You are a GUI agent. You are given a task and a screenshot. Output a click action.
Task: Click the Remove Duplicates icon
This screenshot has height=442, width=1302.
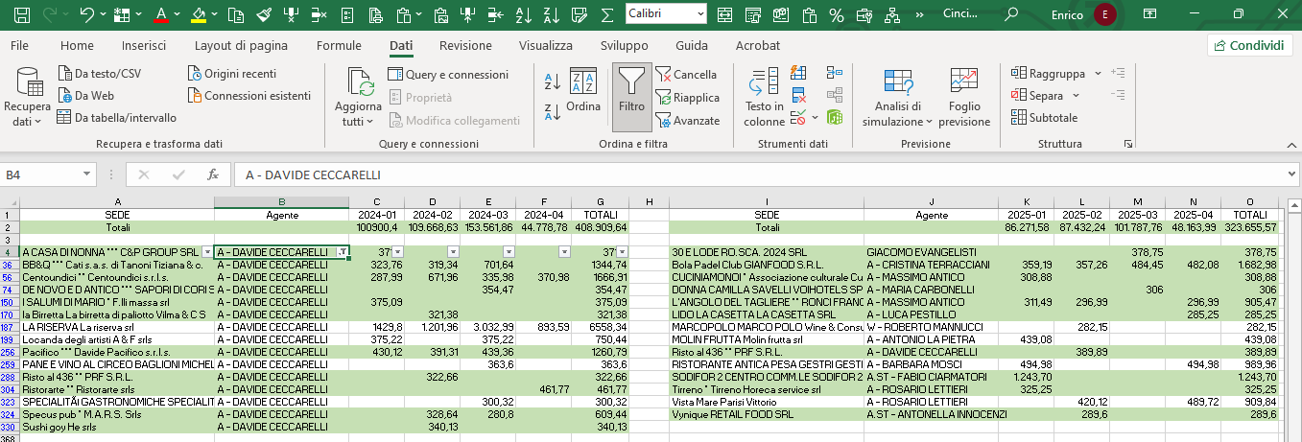[x=799, y=96]
